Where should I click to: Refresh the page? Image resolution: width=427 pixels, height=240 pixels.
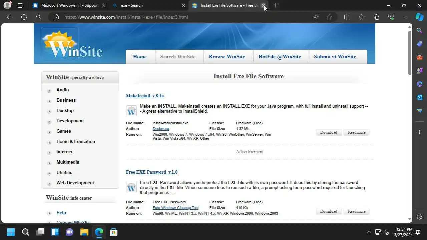tap(24, 17)
